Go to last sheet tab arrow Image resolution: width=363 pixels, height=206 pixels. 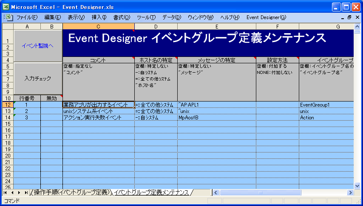pos(26,192)
